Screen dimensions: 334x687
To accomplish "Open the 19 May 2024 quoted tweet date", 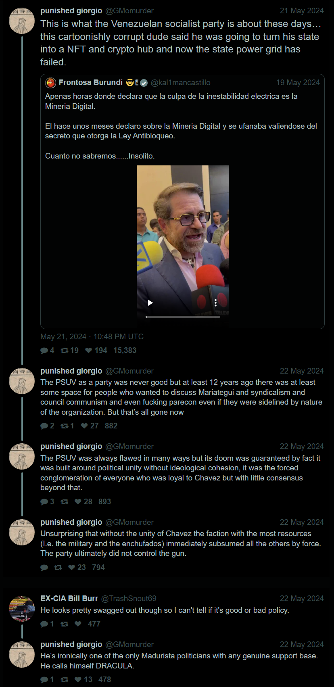I will pyautogui.click(x=298, y=83).
